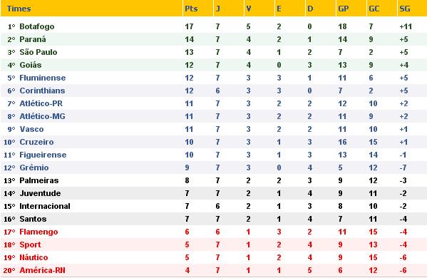Open Náutico team entry
Screen dimensions: 427x278
click(34, 257)
